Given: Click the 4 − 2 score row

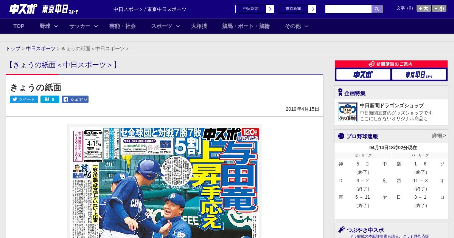Looking at the screenshot, I should [362, 181].
